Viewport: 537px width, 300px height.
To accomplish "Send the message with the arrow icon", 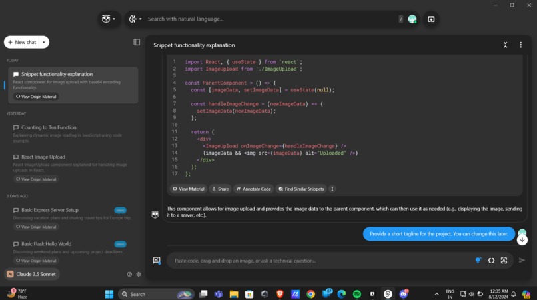I will point(522,260).
